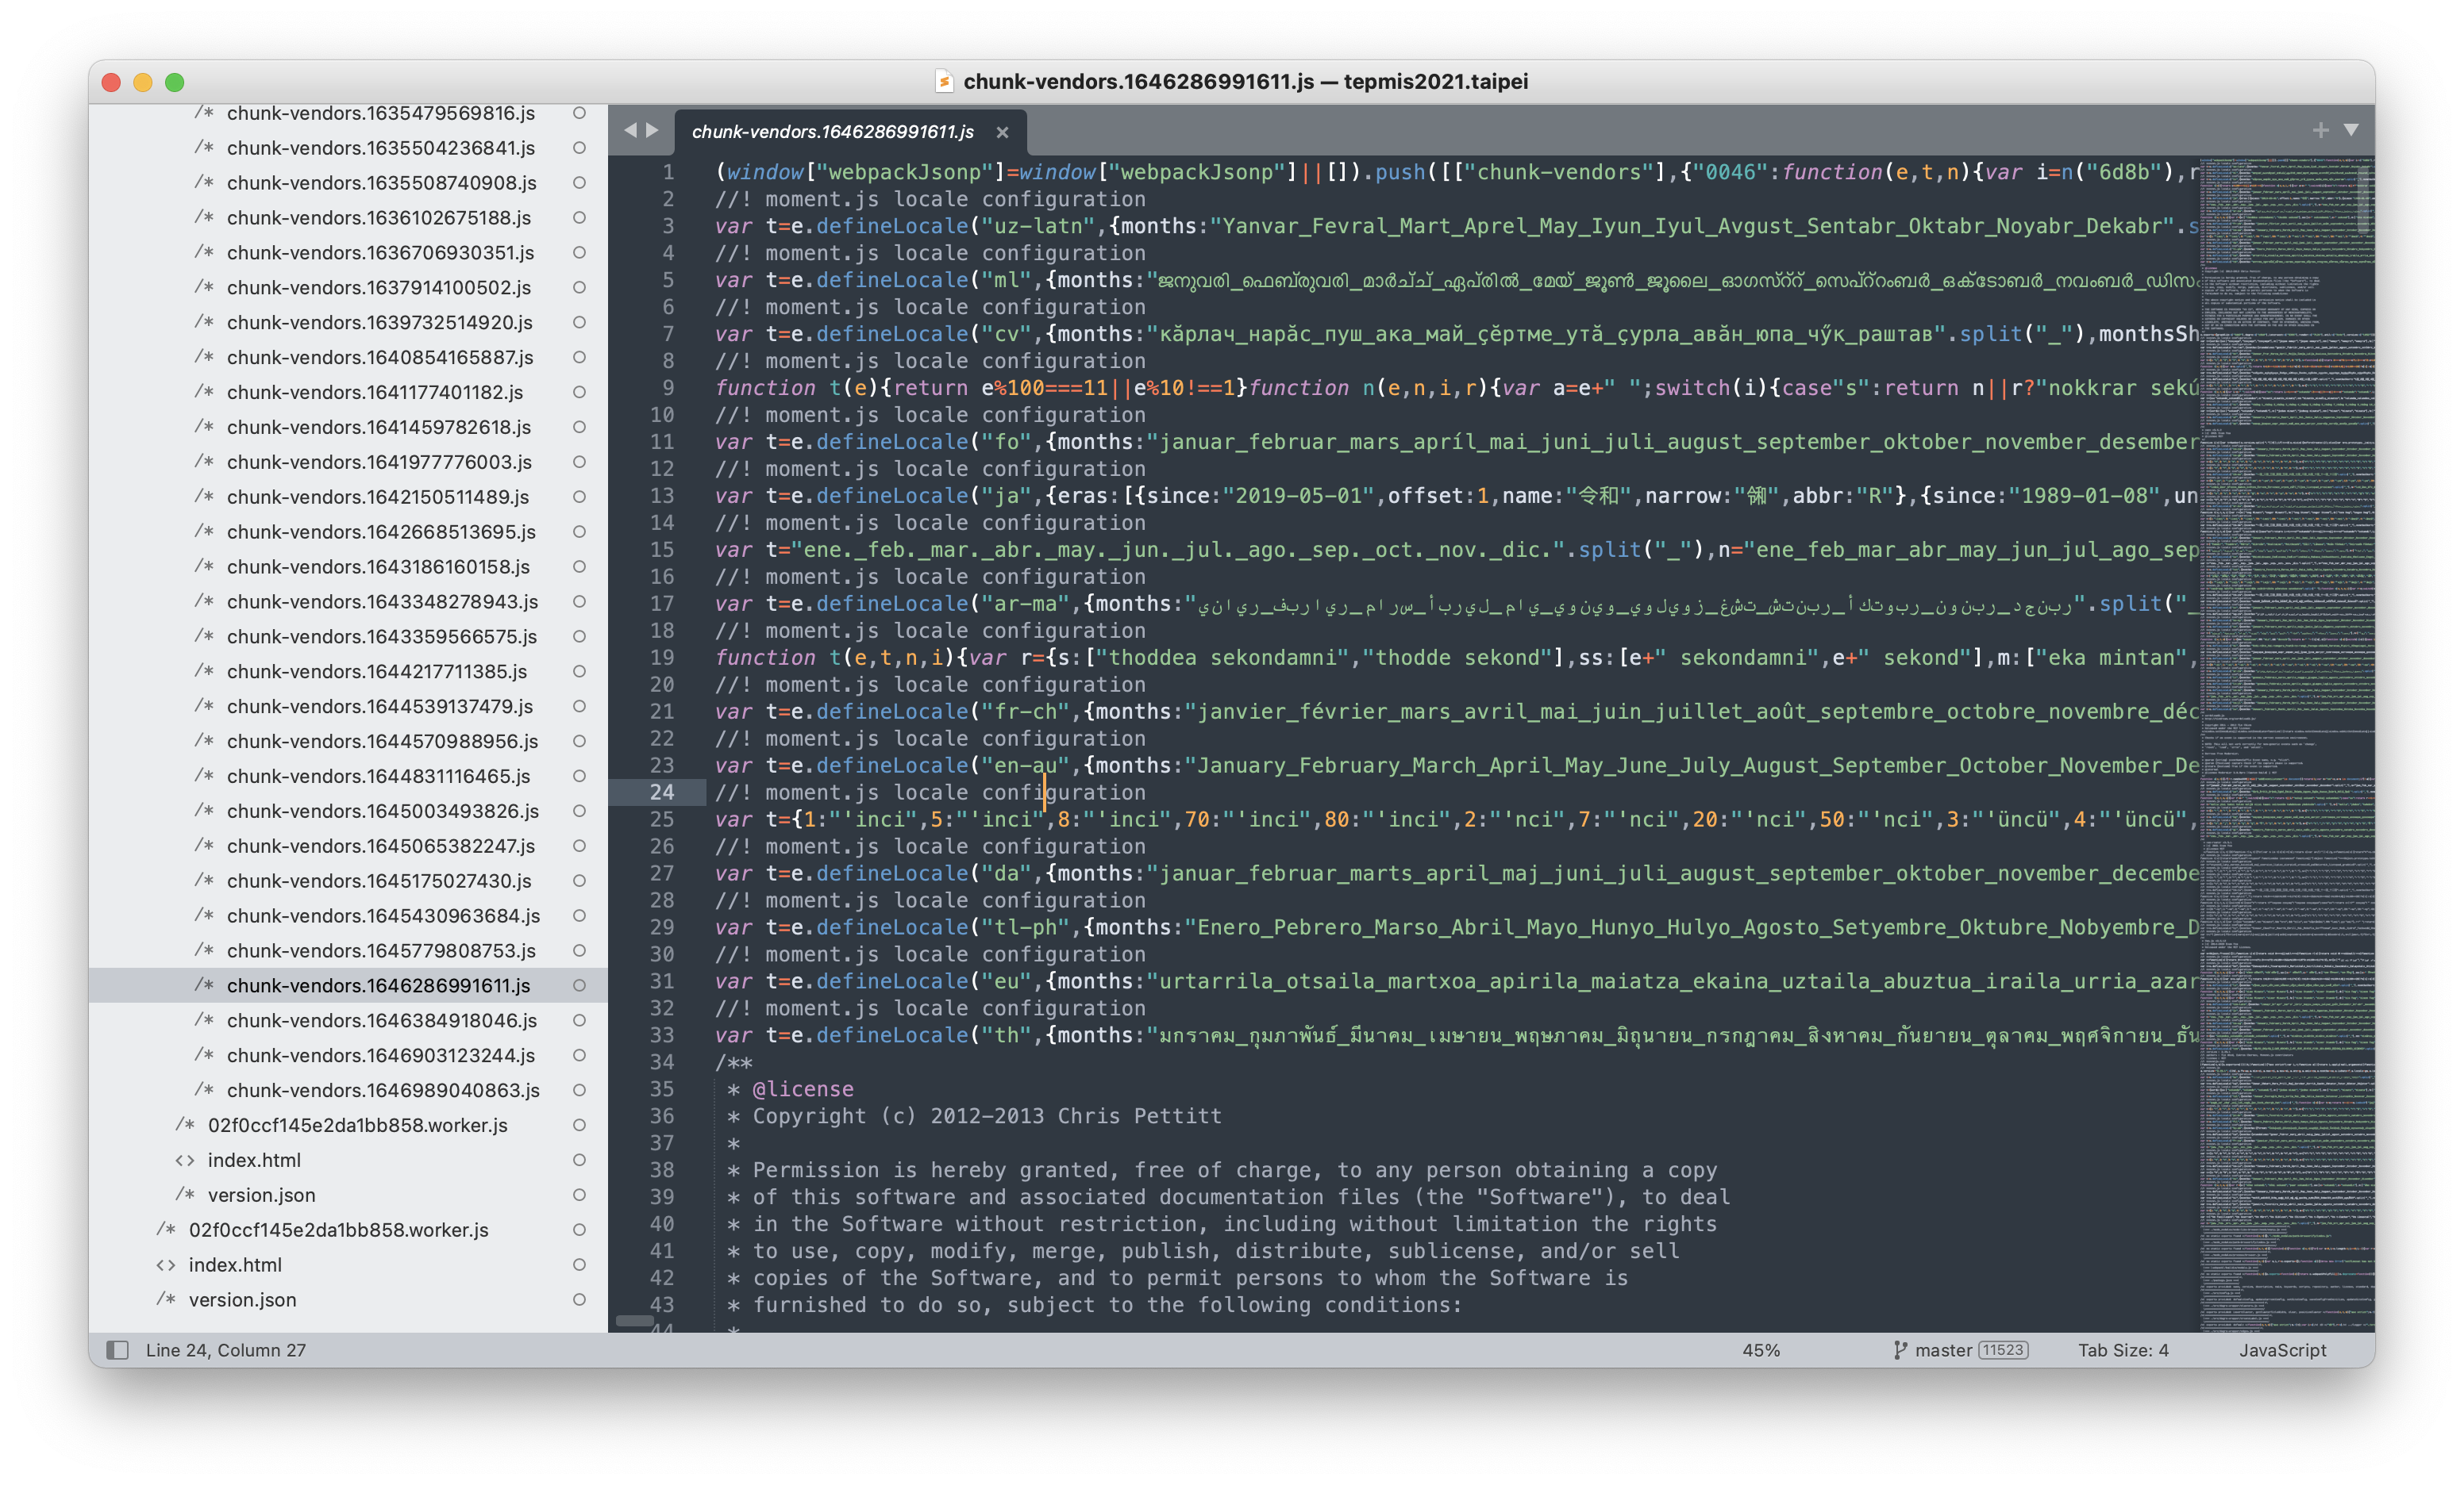Click HTML icon beside the indented index.html
The width and height of the screenshot is (2464, 1485).
click(x=185, y=1161)
